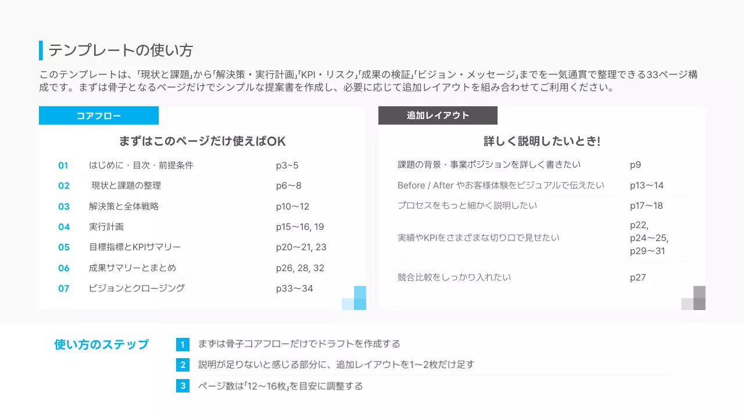This screenshot has height=418, width=744.
Task: Select the コアフロー header tab
Action: point(98,116)
